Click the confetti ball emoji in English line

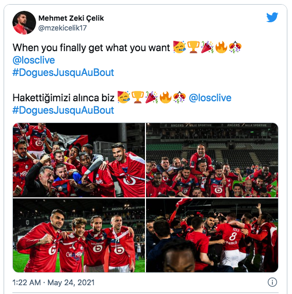click(235, 47)
